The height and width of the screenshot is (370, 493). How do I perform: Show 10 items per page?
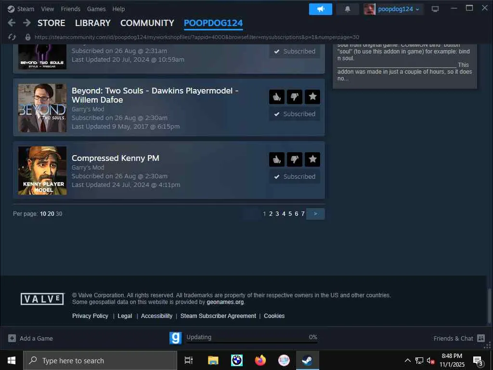[x=43, y=213]
